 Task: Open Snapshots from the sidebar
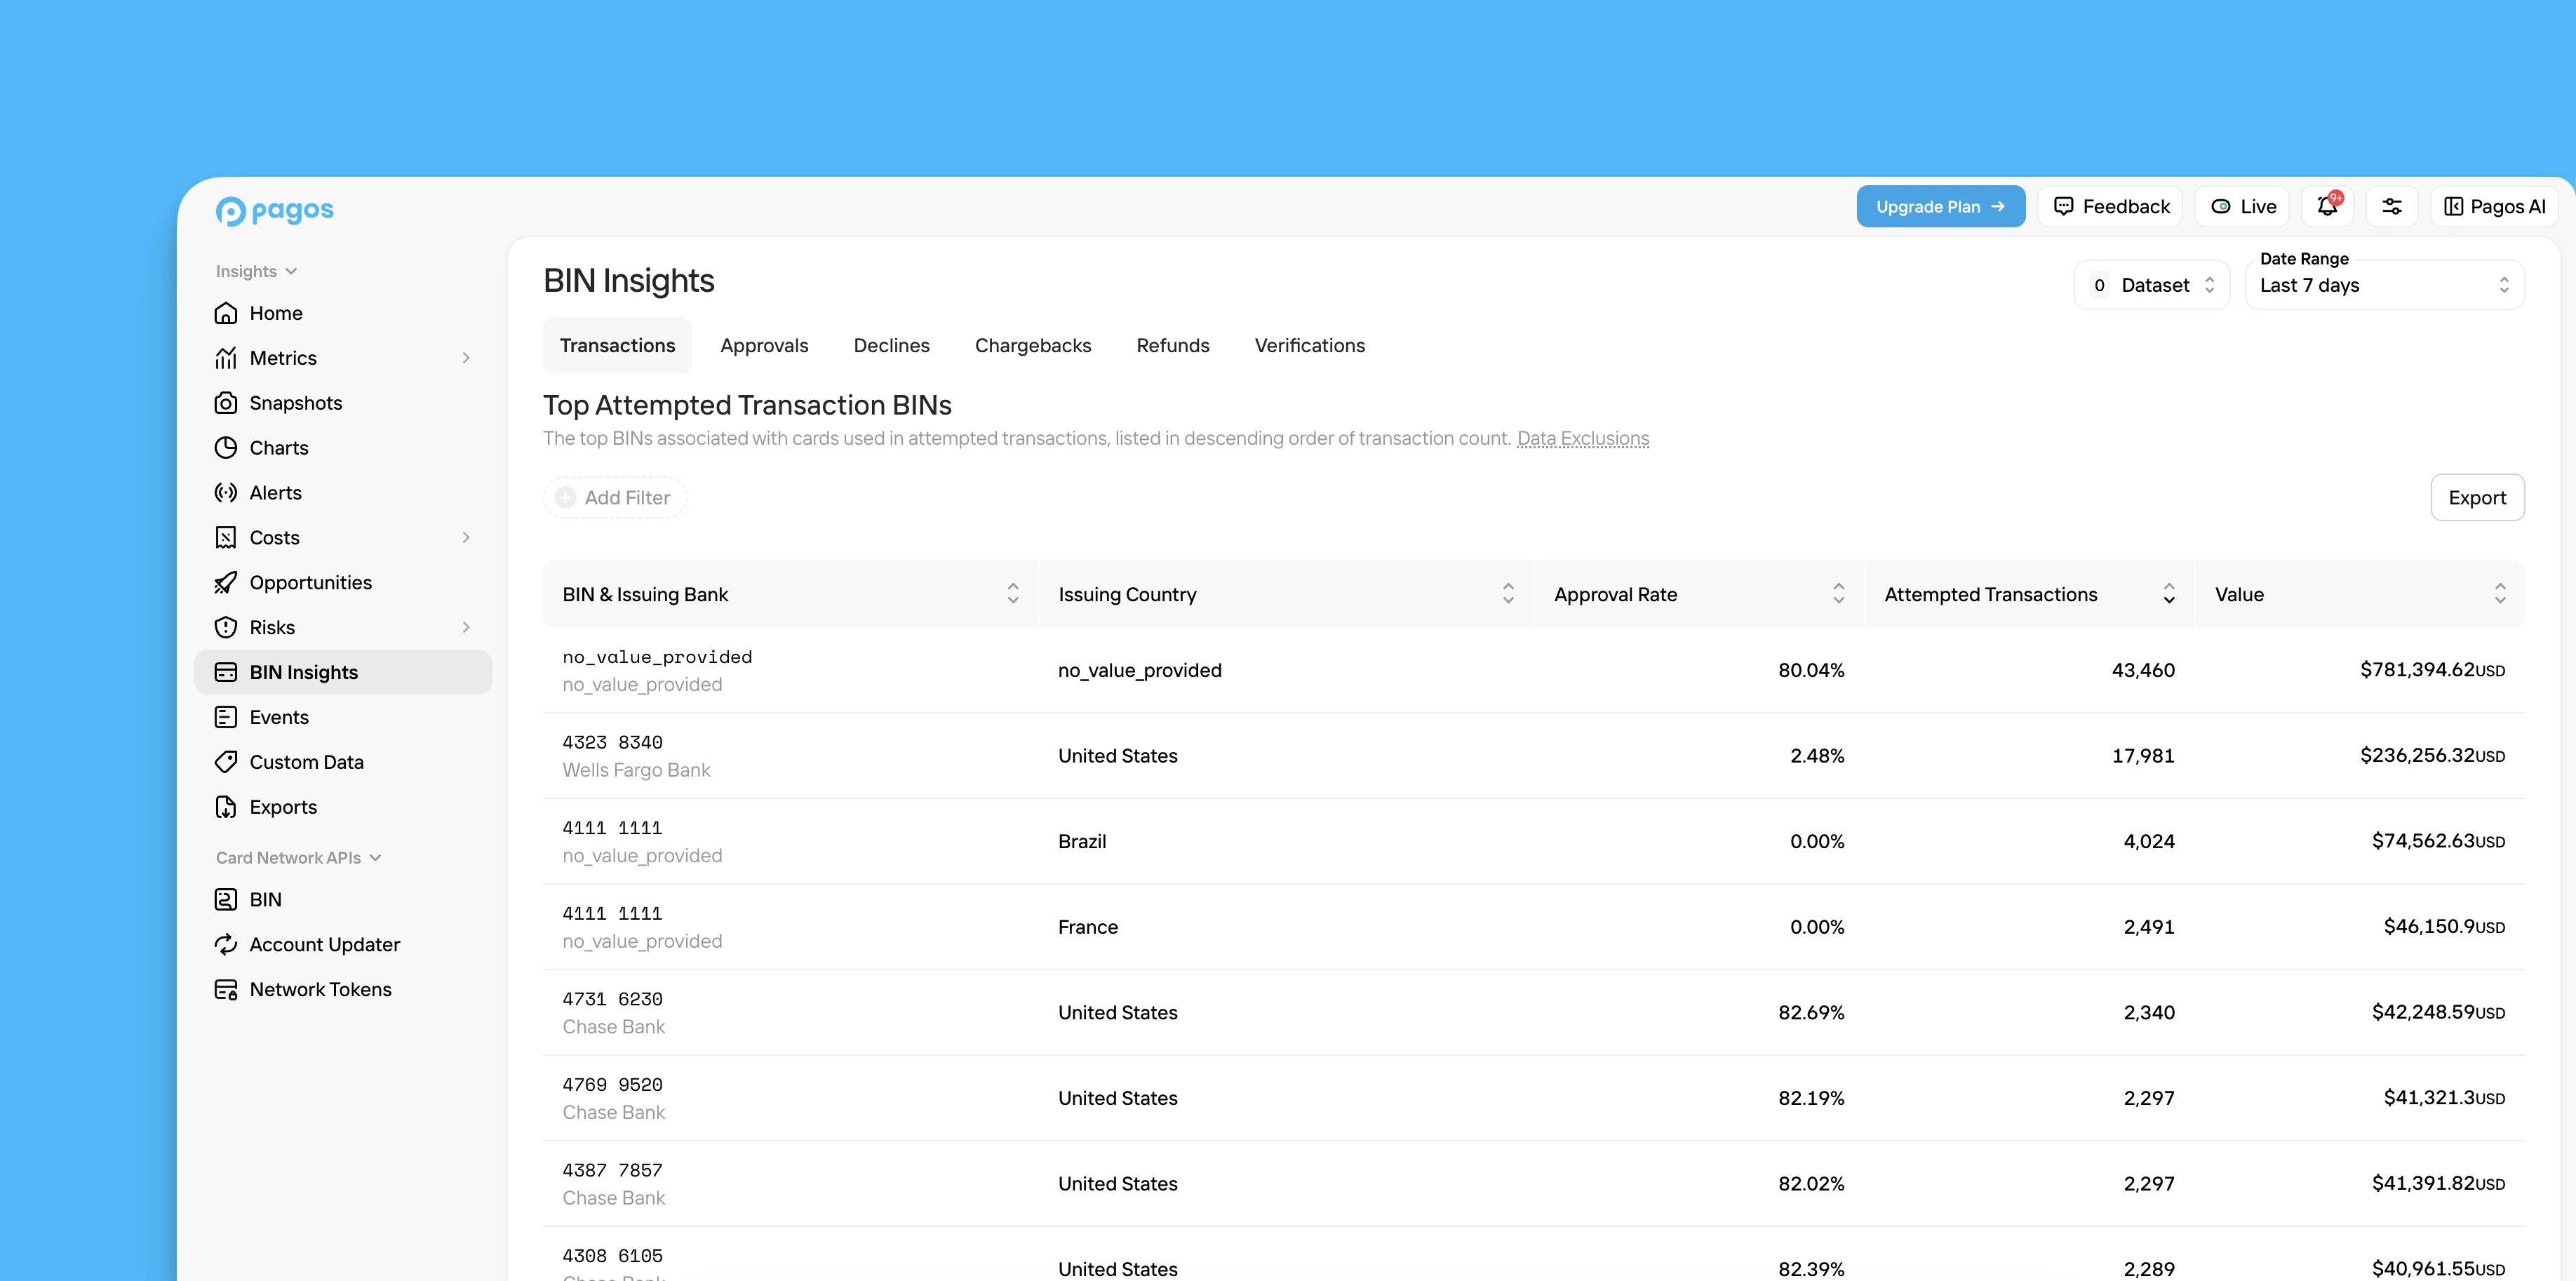pyautogui.click(x=296, y=402)
